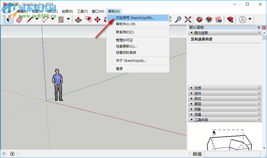The width and height of the screenshot is (267, 158).
Task: Click the geolocation status bar icon
Action: point(4,154)
